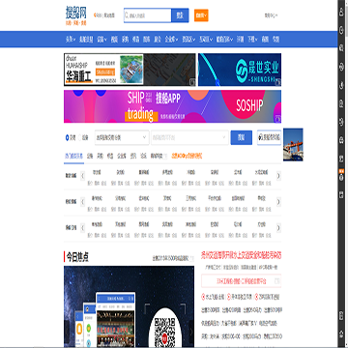Open the shipyard crane thumbnail image
Screen dimensions: 348x348
coord(293,145)
